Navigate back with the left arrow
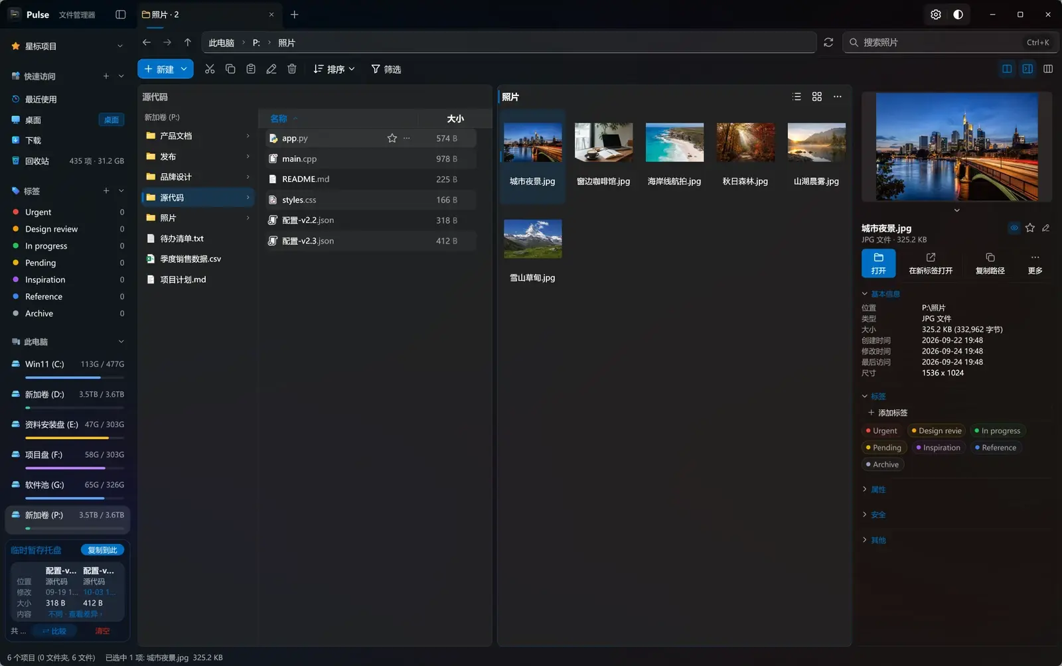The height and width of the screenshot is (666, 1062). (x=147, y=42)
